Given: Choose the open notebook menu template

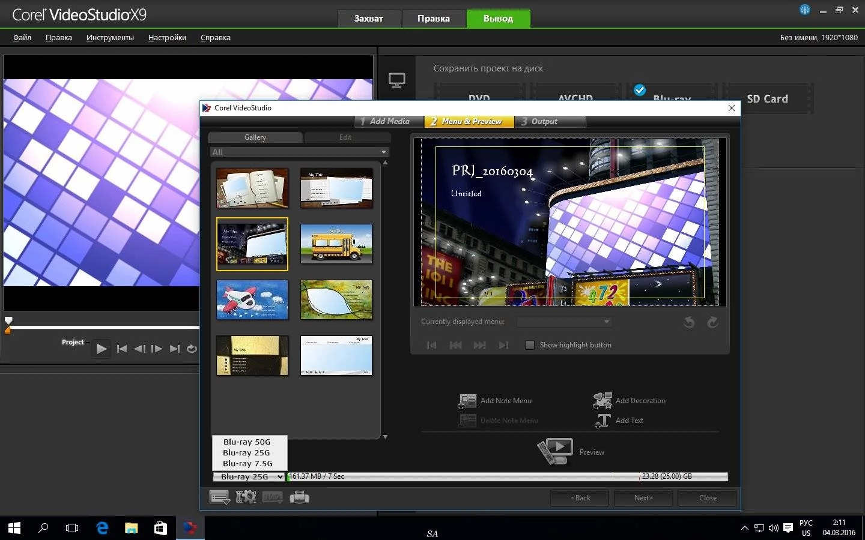Looking at the screenshot, I should (x=252, y=188).
